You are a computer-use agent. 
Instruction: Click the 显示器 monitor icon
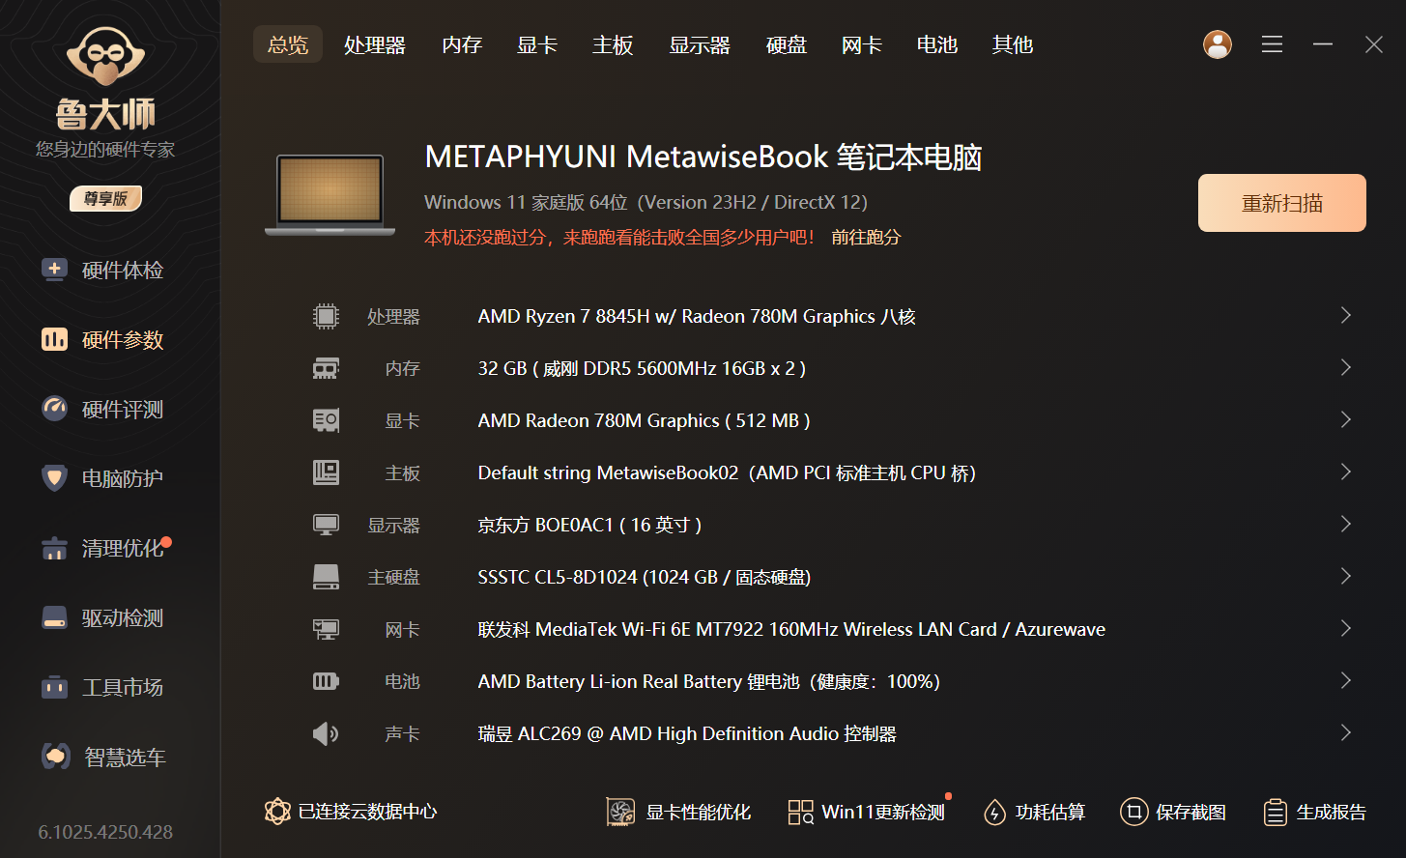coord(326,525)
